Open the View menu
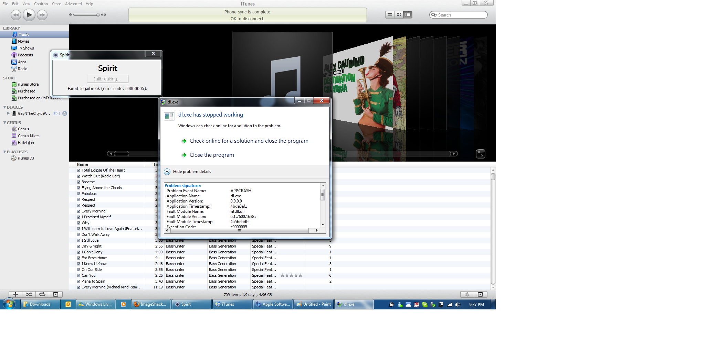The image size is (705, 351). [26, 4]
